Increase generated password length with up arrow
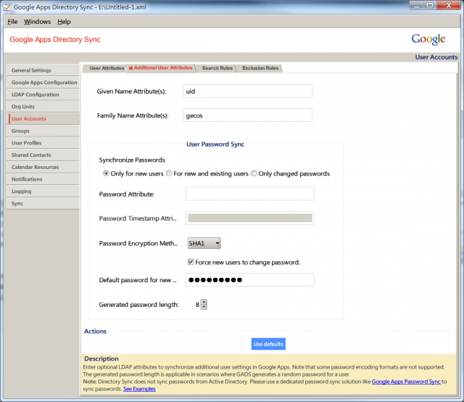 click(x=204, y=302)
